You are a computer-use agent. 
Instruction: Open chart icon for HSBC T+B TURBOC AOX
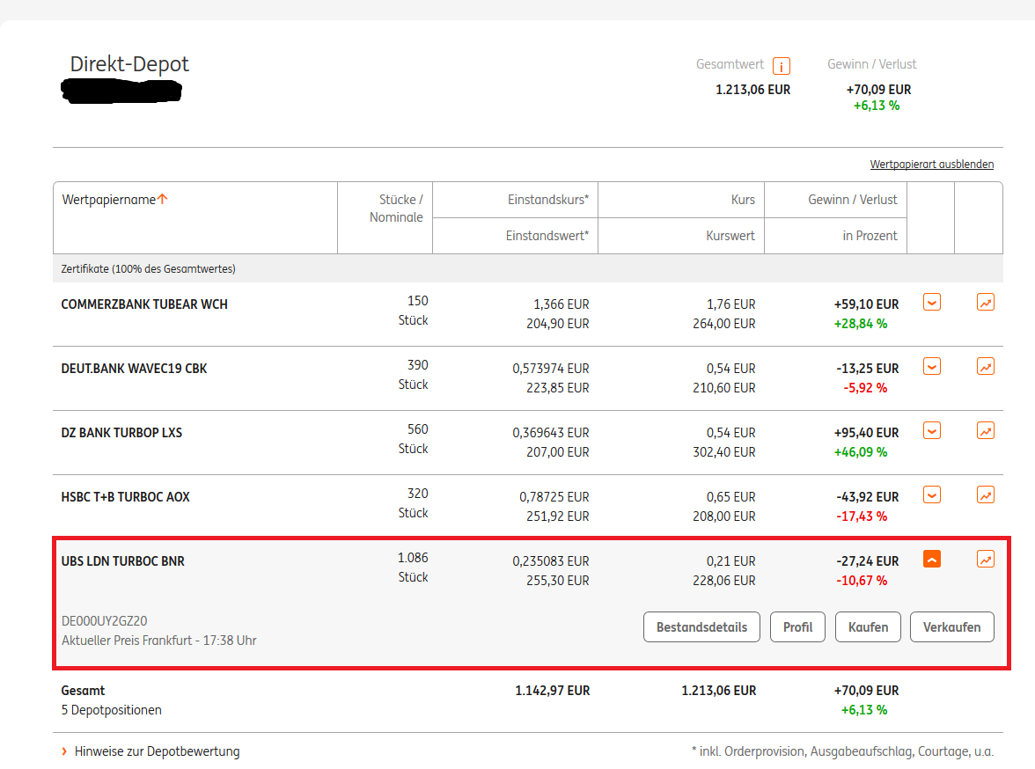(986, 495)
